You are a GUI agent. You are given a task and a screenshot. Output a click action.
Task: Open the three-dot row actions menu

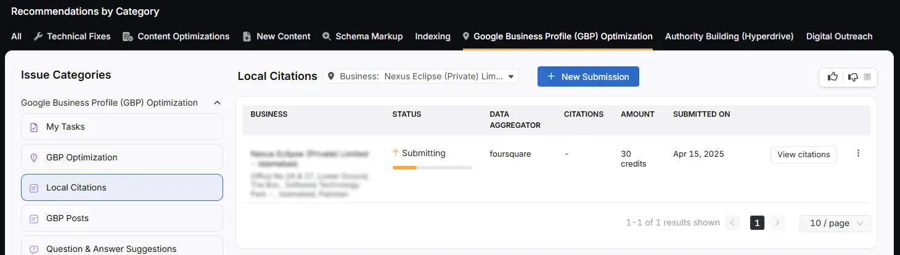(x=858, y=154)
